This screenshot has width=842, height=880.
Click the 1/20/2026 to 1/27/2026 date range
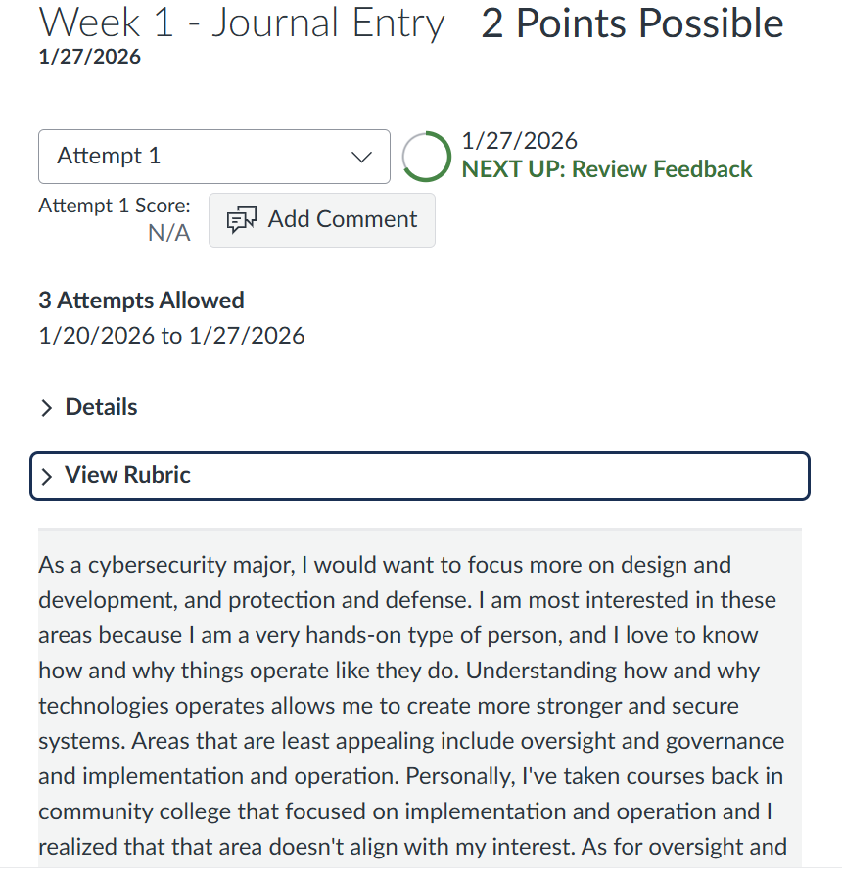coord(171,336)
